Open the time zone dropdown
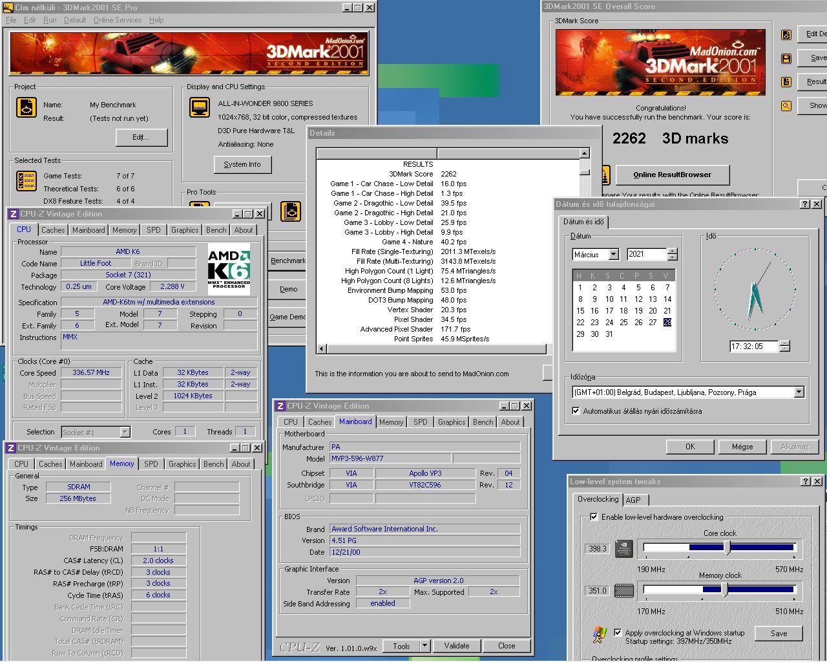Image resolution: width=827 pixels, height=662 pixels. [799, 392]
